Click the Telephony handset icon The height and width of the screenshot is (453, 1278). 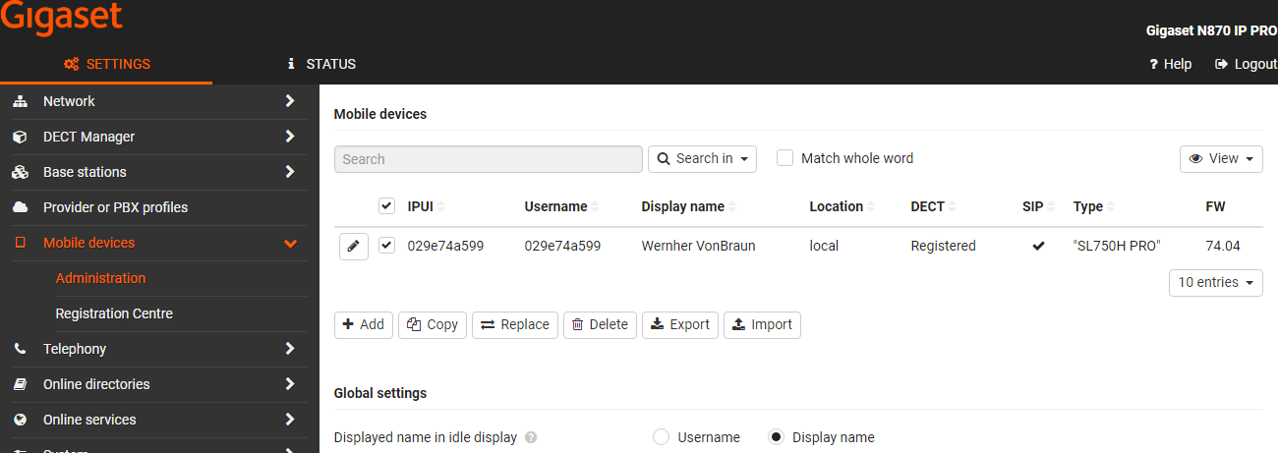20,349
